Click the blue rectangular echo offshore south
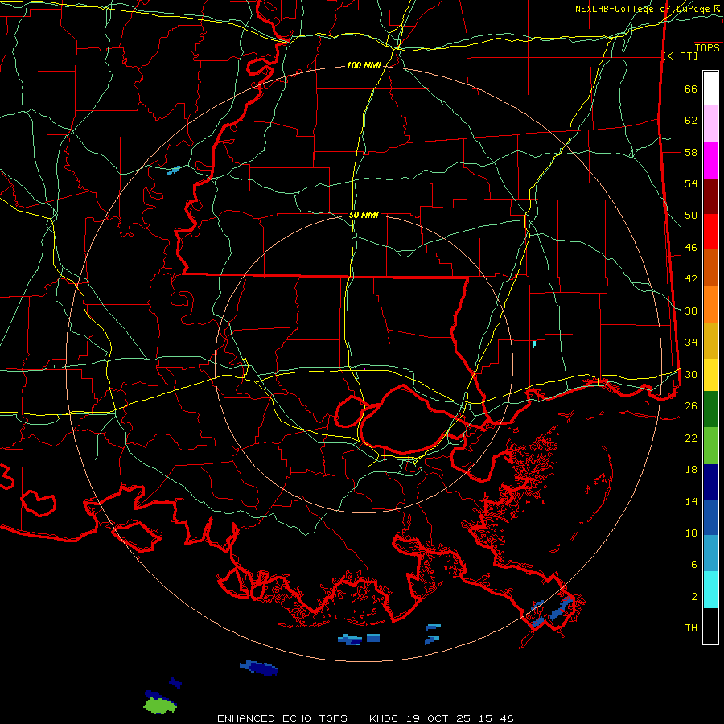This screenshot has width=724, height=724. (x=373, y=638)
